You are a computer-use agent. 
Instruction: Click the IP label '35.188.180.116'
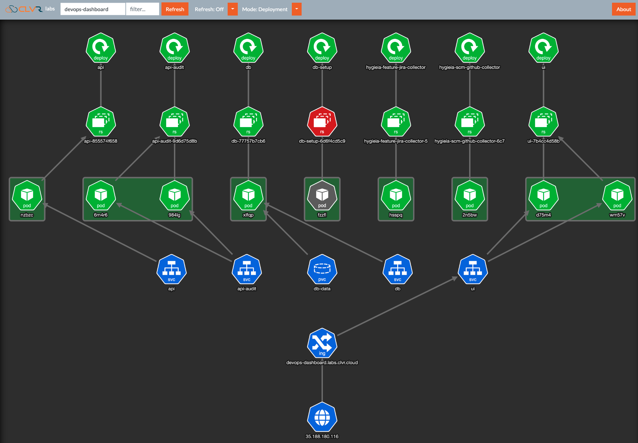point(322,436)
